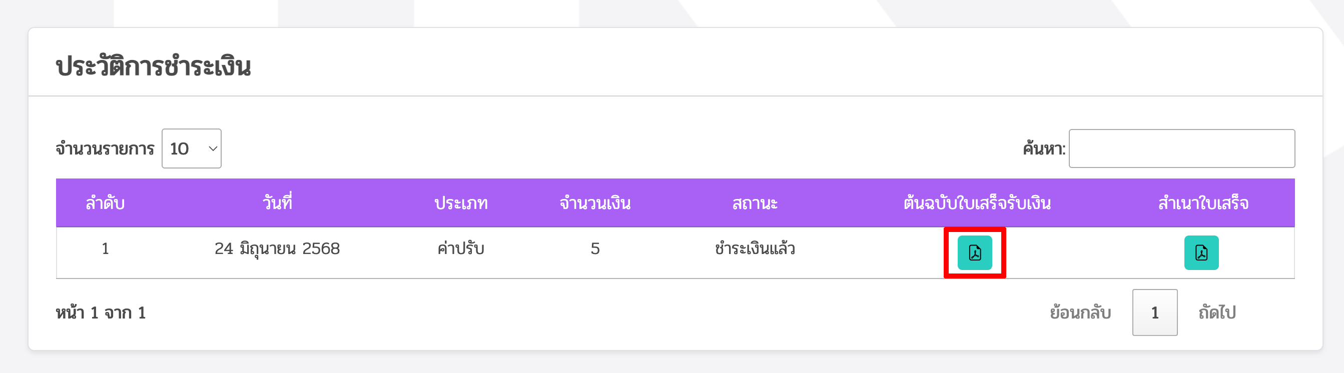The width and height of the screenshot is (1344, 373).
Task: Click the ชำระเงินแล้ว status cell
Action: [x=755, y=249]
